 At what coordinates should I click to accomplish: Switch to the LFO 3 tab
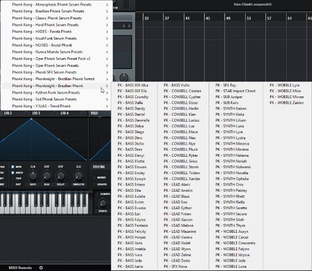[x=35, y=113]
